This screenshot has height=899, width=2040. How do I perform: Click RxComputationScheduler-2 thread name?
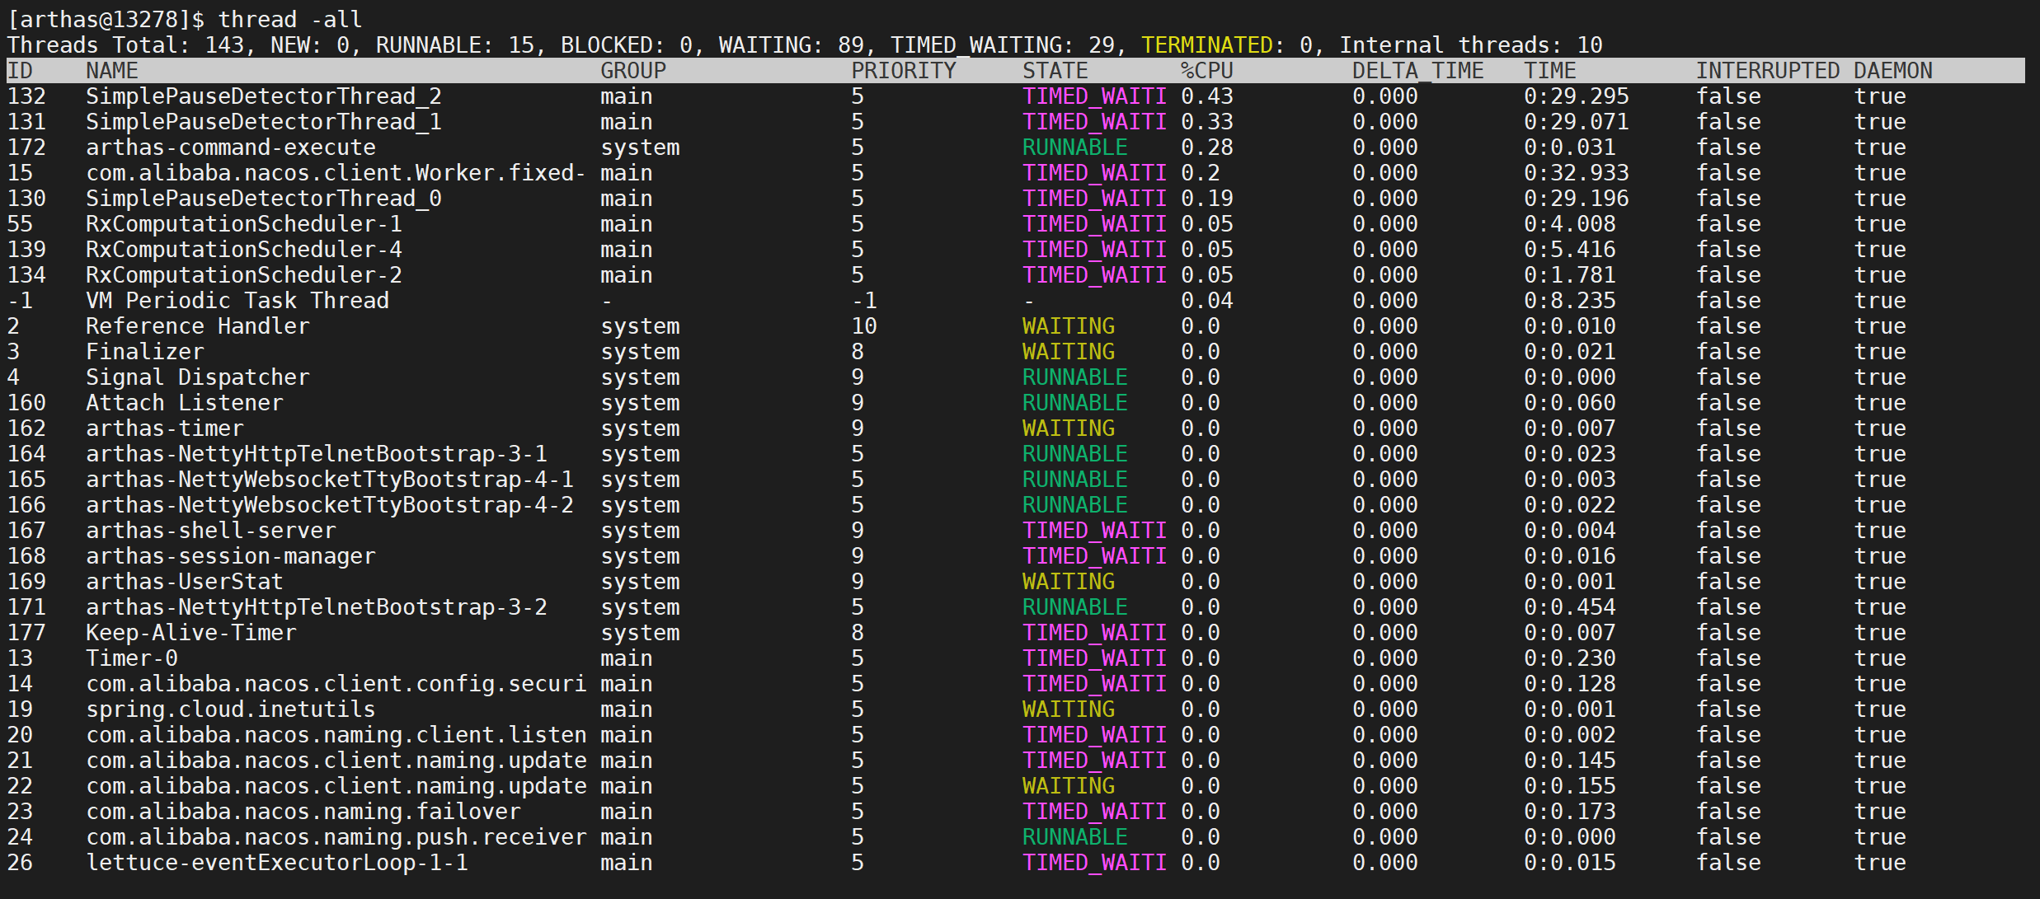(x=244, y=275)
